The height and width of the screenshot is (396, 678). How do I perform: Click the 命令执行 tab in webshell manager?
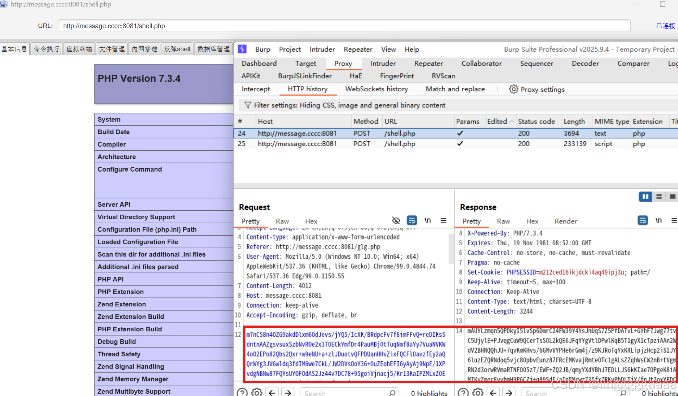[47, 49]
